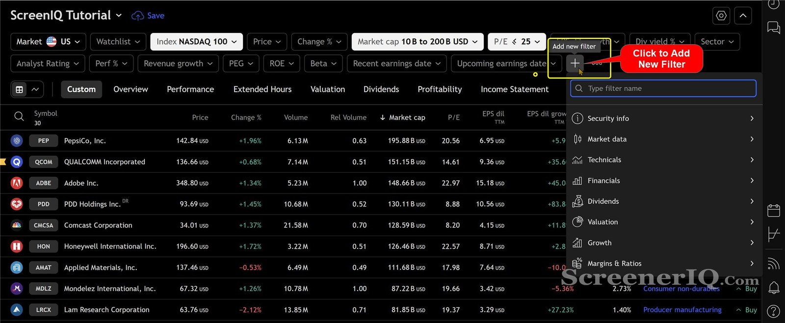Click the Adobe logo icon
785x323 pixels.
pyautogui.click(x=17, y=183)
